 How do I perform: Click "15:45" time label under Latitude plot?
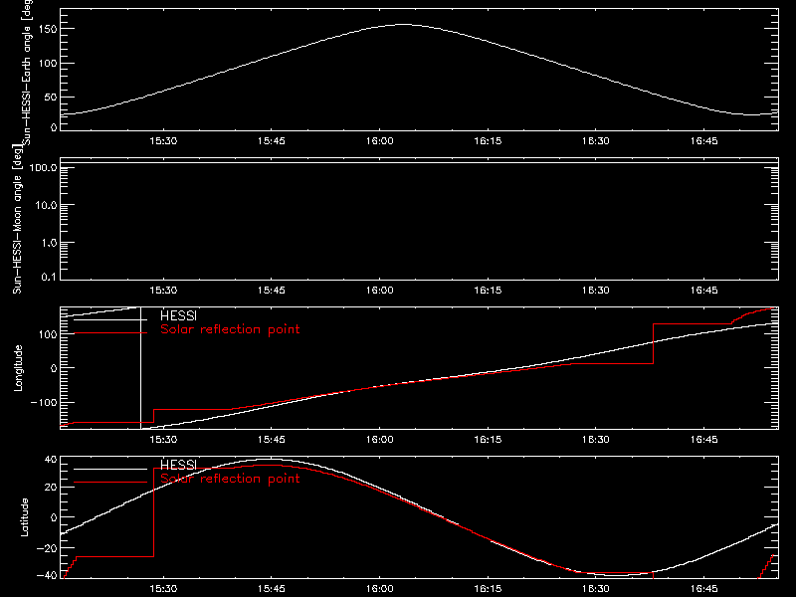pos(272,589)
